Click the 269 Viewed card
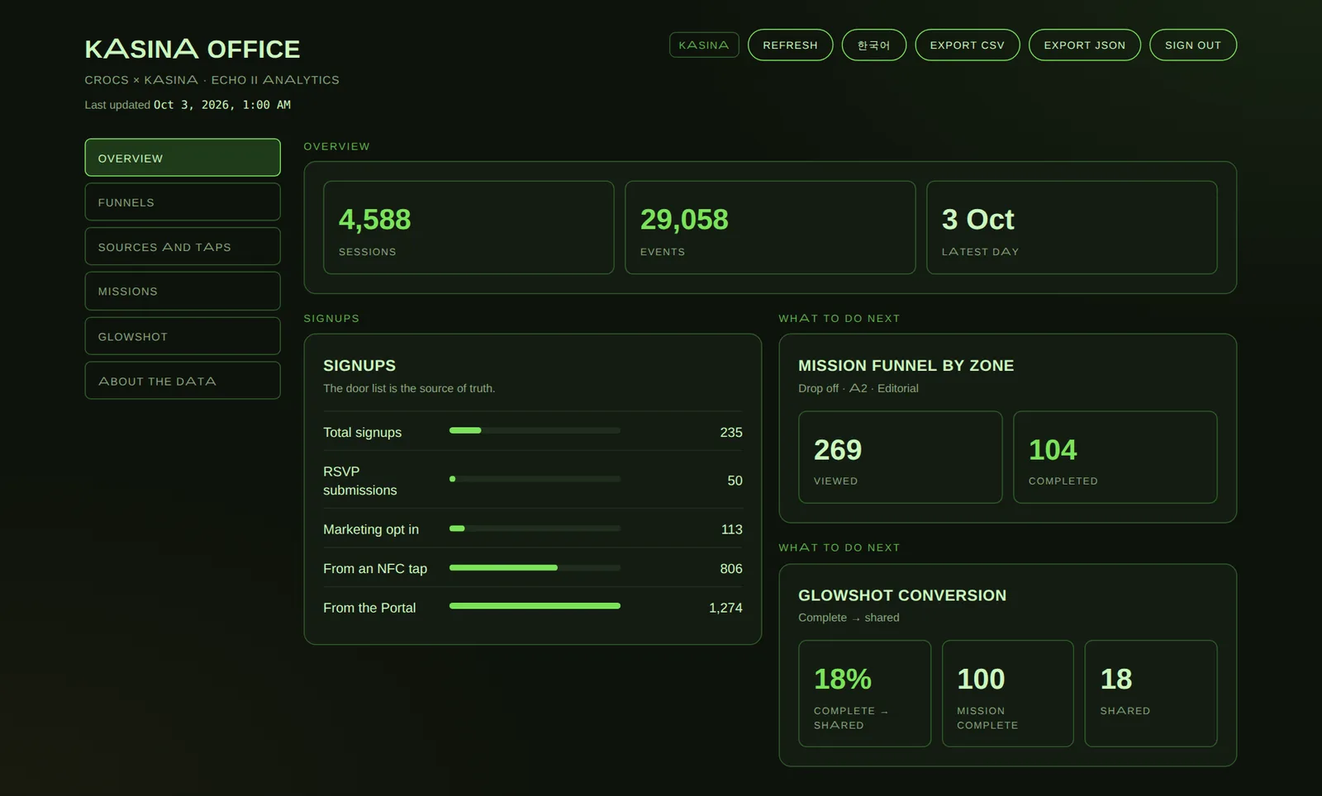The width and height of the screenshot is (1322, 796). pos(901,457)
